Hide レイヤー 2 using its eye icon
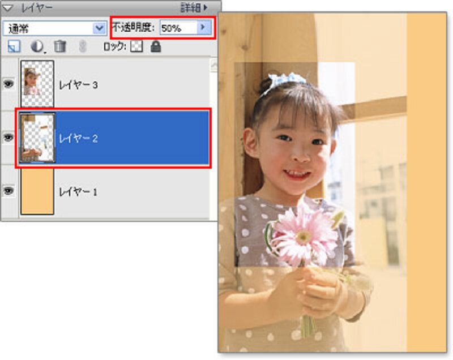This screenshot has height=360, width=453. [8, 137]
